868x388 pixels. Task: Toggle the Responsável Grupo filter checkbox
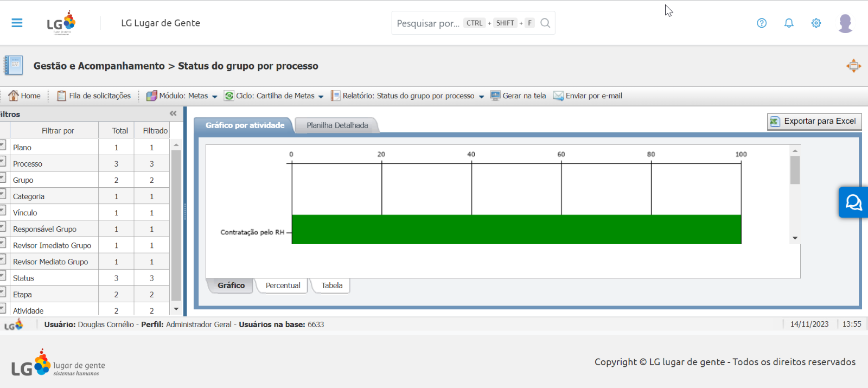pyautogui.click(x=2, y=226)
